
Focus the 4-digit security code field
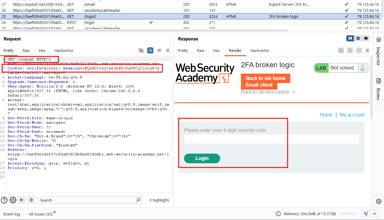(272, 139)
